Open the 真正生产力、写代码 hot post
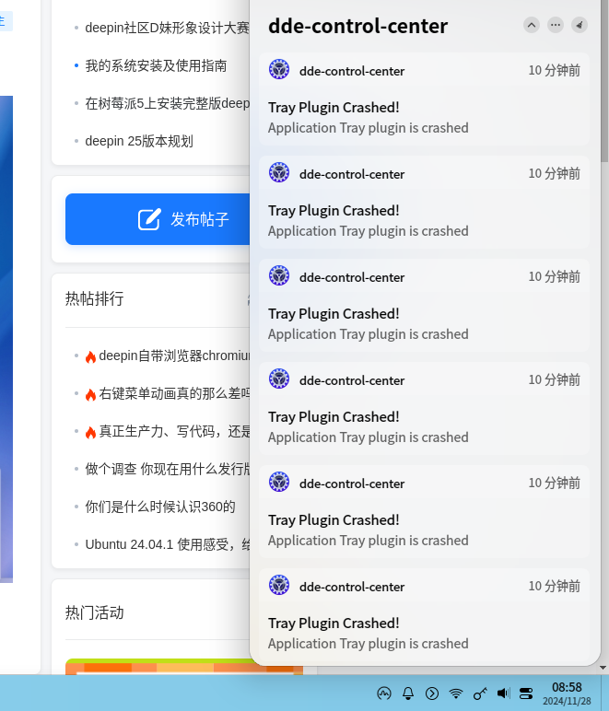Image resolution: width=609 pixels, height=711 pixels. tap(174, 431)
